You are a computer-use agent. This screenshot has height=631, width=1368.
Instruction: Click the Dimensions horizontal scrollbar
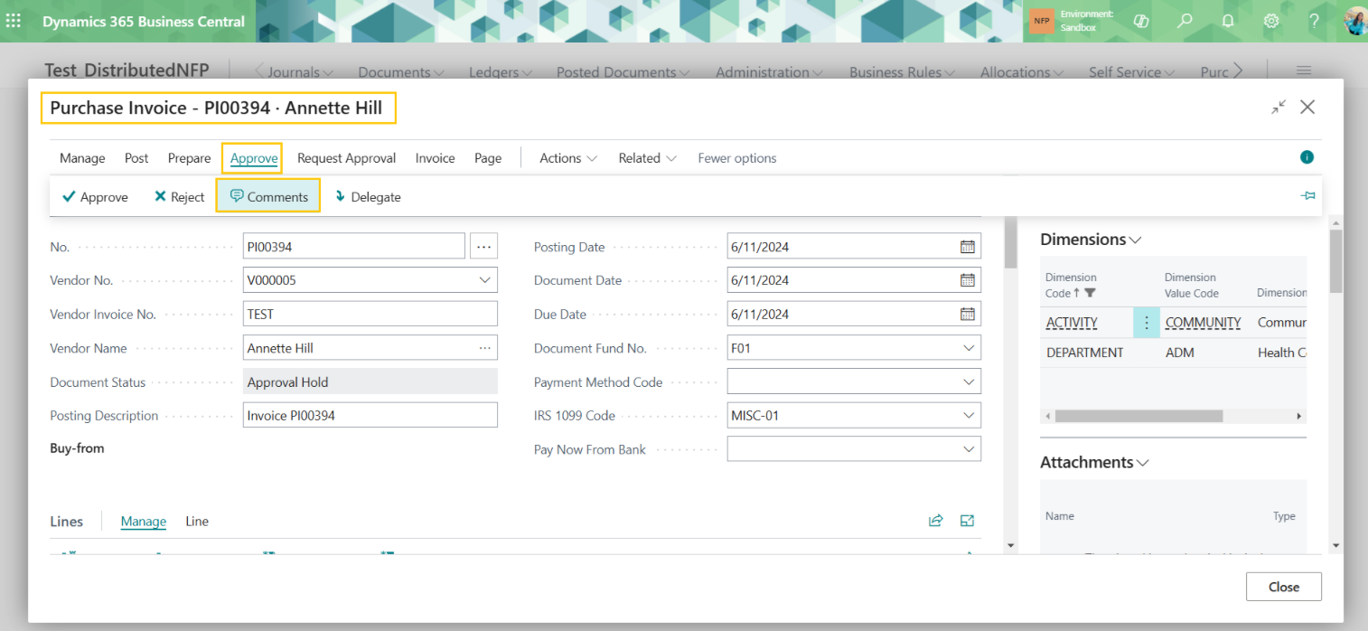[1138, 416]
